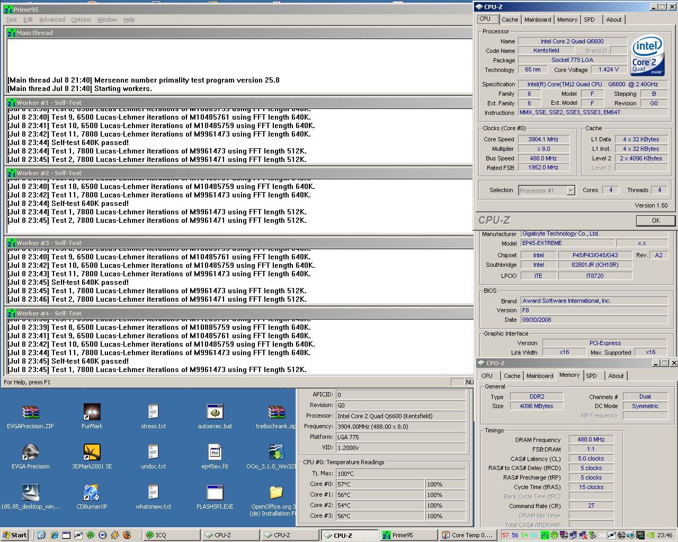Open the Help menu in Prime95
This screenshot has height=542, width=678.
click(129, 20)
